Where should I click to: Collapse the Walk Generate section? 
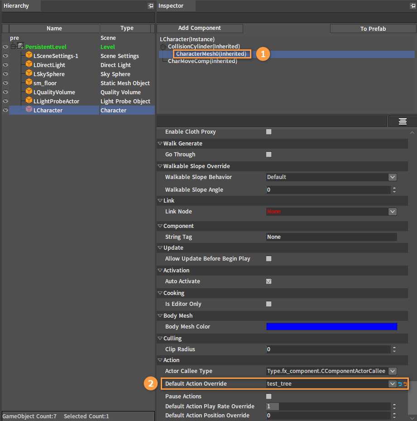point(160,143)
